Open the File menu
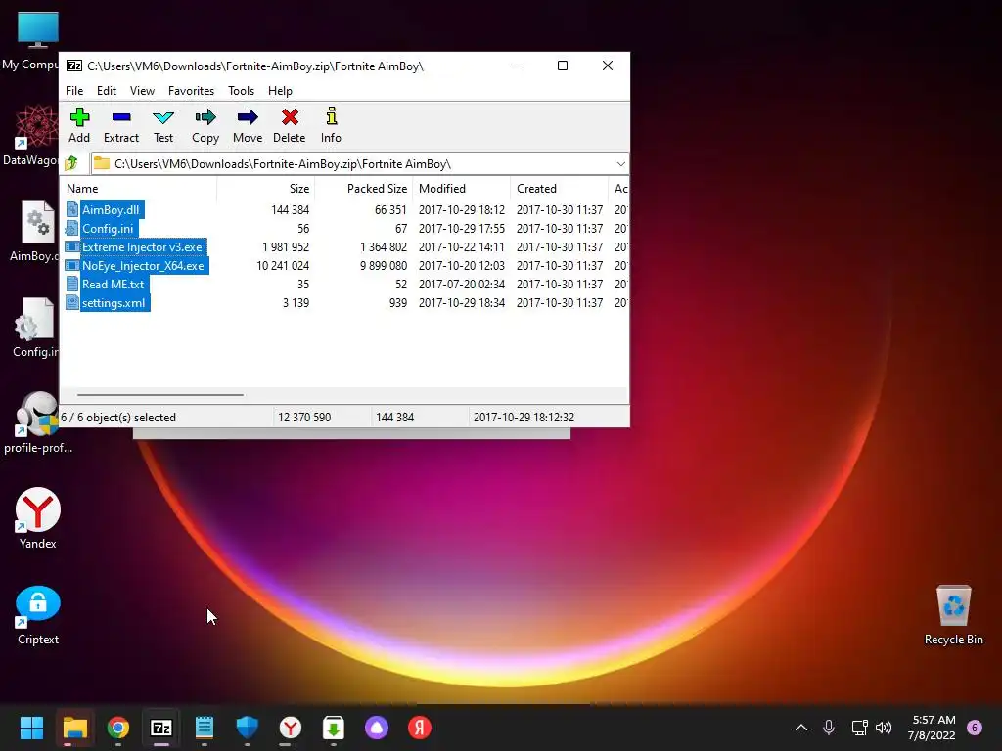Image resolution: width=1002 pixels, height=751 pixels. coord(74,91)
